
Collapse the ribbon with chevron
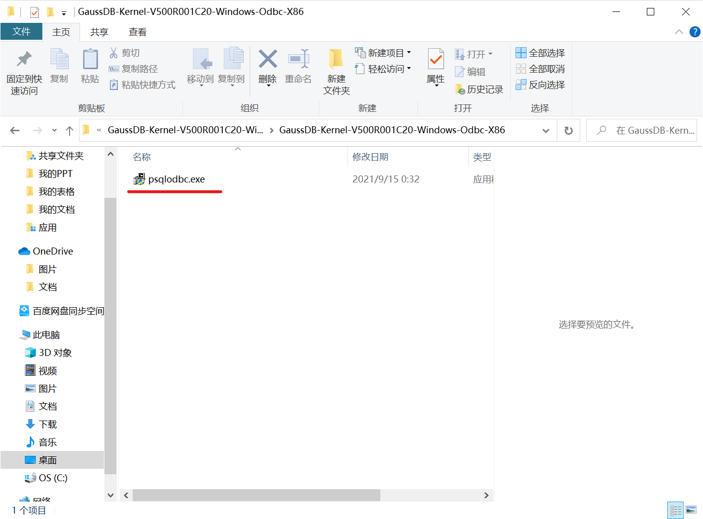point(679,32)
